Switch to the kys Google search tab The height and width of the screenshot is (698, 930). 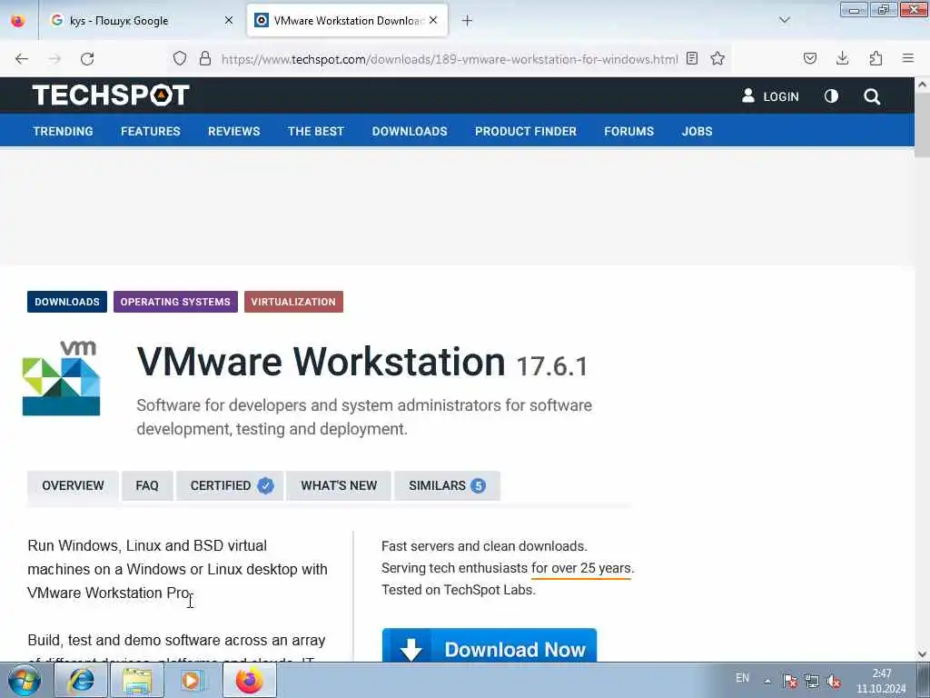[x=141, y=21]
